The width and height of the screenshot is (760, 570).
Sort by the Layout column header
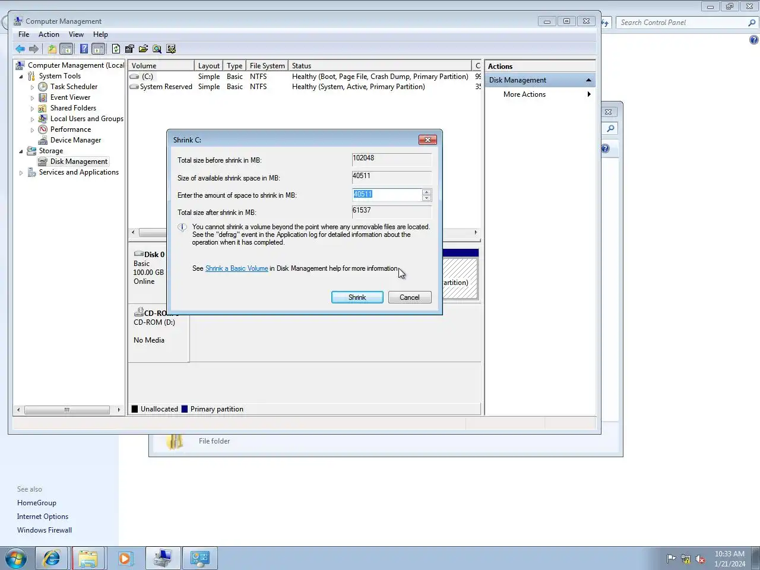pyautogui.click(x=208, y=66)
